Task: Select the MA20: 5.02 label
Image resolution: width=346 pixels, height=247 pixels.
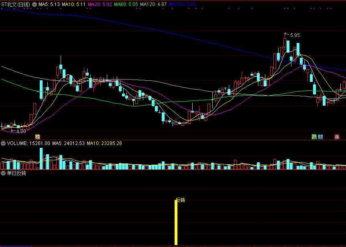Action: [x=100, y=4]
